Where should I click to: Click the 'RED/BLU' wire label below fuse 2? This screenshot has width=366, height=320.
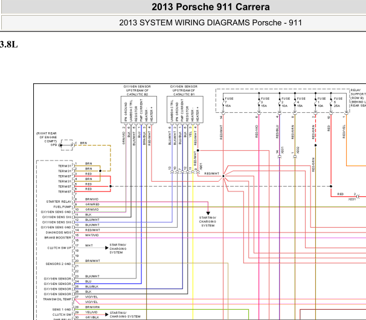277,132
